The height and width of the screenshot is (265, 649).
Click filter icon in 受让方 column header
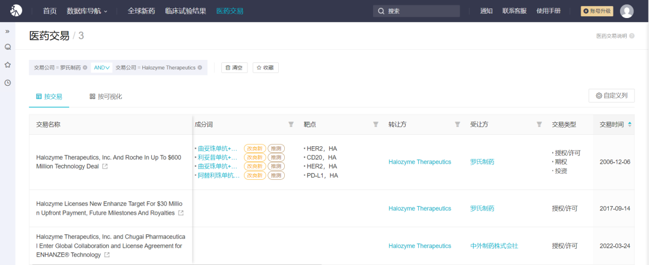pos(539,125)
